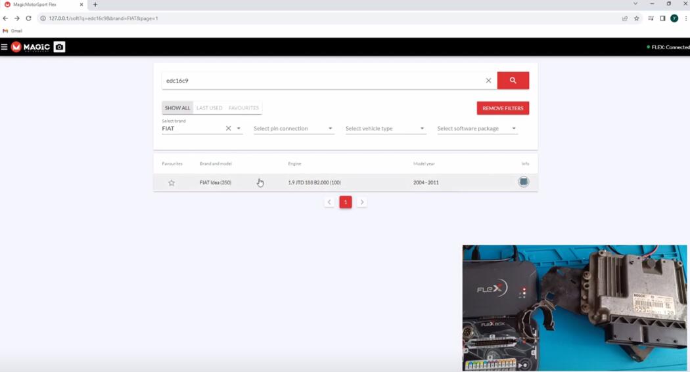Click the Engine column header
690x372 pixels.
pos(295,164)
